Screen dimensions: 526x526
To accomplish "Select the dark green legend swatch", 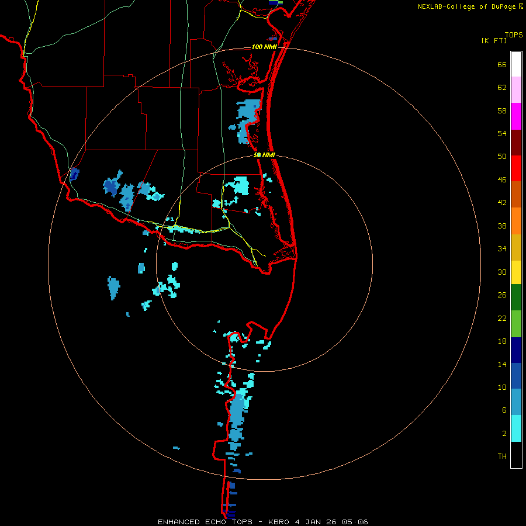I will (516, 297).
